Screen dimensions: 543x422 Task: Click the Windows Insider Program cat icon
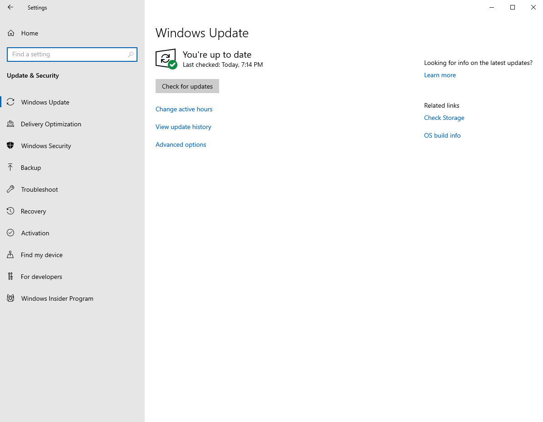[11, 298]
